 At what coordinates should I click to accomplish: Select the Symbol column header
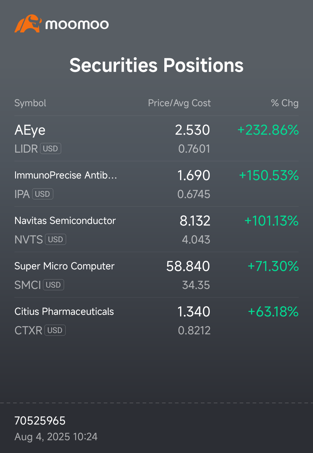click(x=30, y=103)
